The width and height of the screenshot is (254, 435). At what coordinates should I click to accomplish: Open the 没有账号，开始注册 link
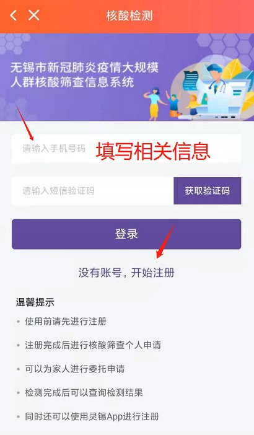point(126,273)
